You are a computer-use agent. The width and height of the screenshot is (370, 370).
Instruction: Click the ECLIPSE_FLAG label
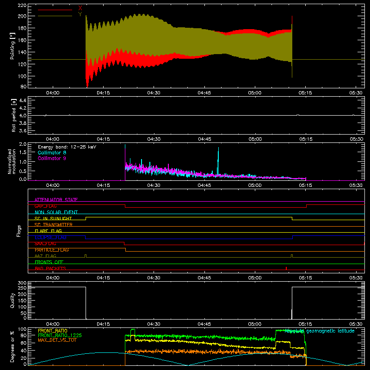point(50,237)
